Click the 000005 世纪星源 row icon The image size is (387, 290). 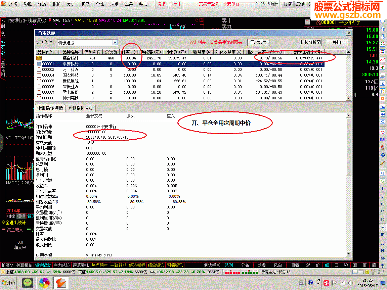coord(39,81)
